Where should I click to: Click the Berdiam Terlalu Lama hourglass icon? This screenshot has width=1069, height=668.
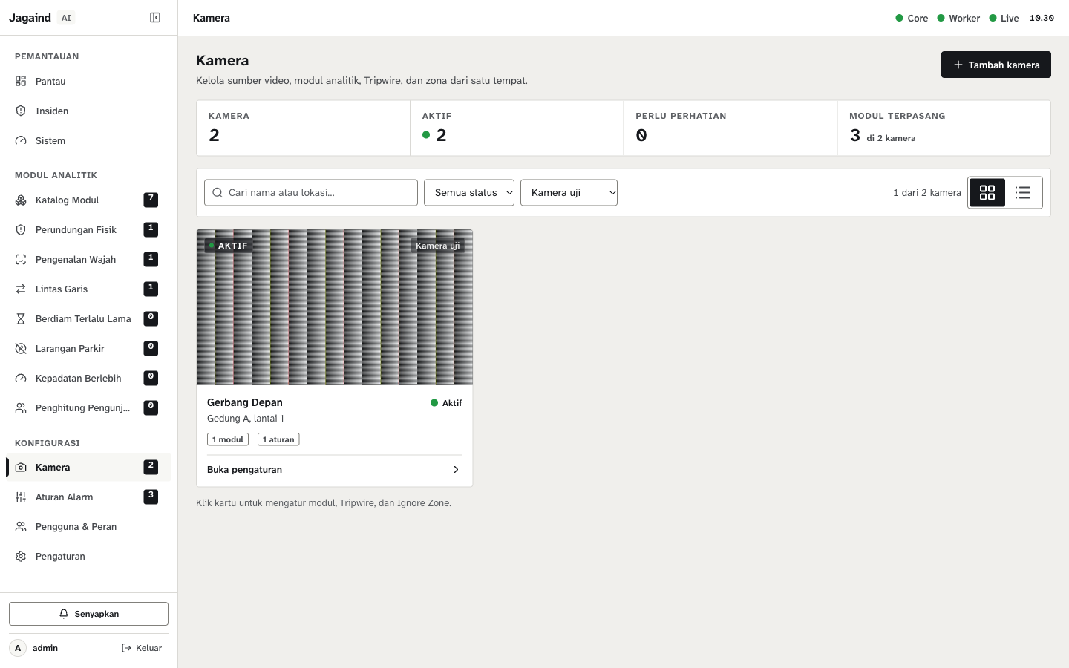21,318
